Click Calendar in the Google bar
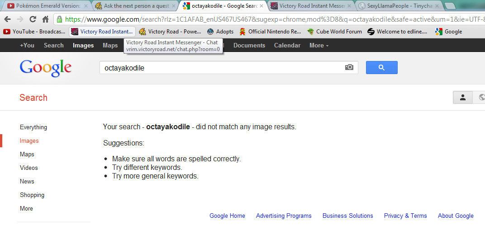 287,46
